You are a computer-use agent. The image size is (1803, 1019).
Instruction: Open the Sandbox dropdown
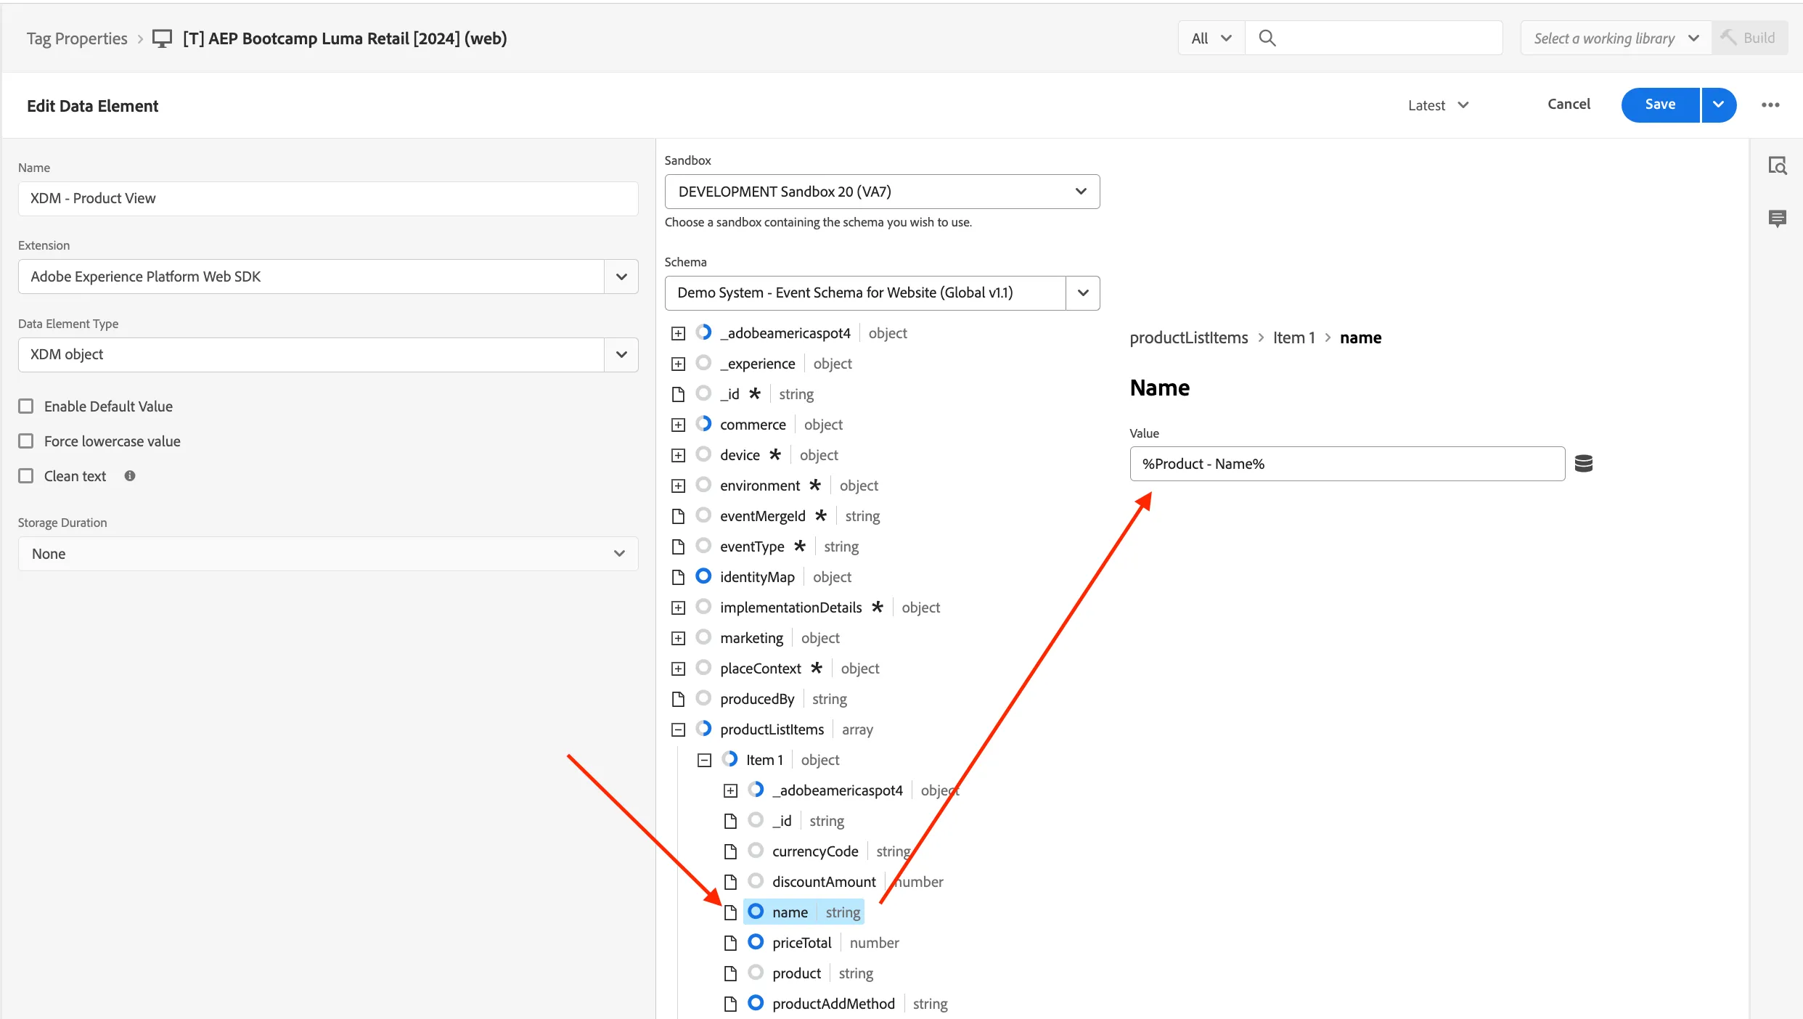[x=882, y=192]
